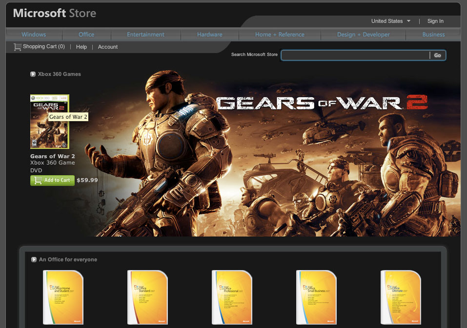Viewport: 467px width, 328px height.
Task: Select the Office Home and Student 2007 box
Action: click(63, 297)
